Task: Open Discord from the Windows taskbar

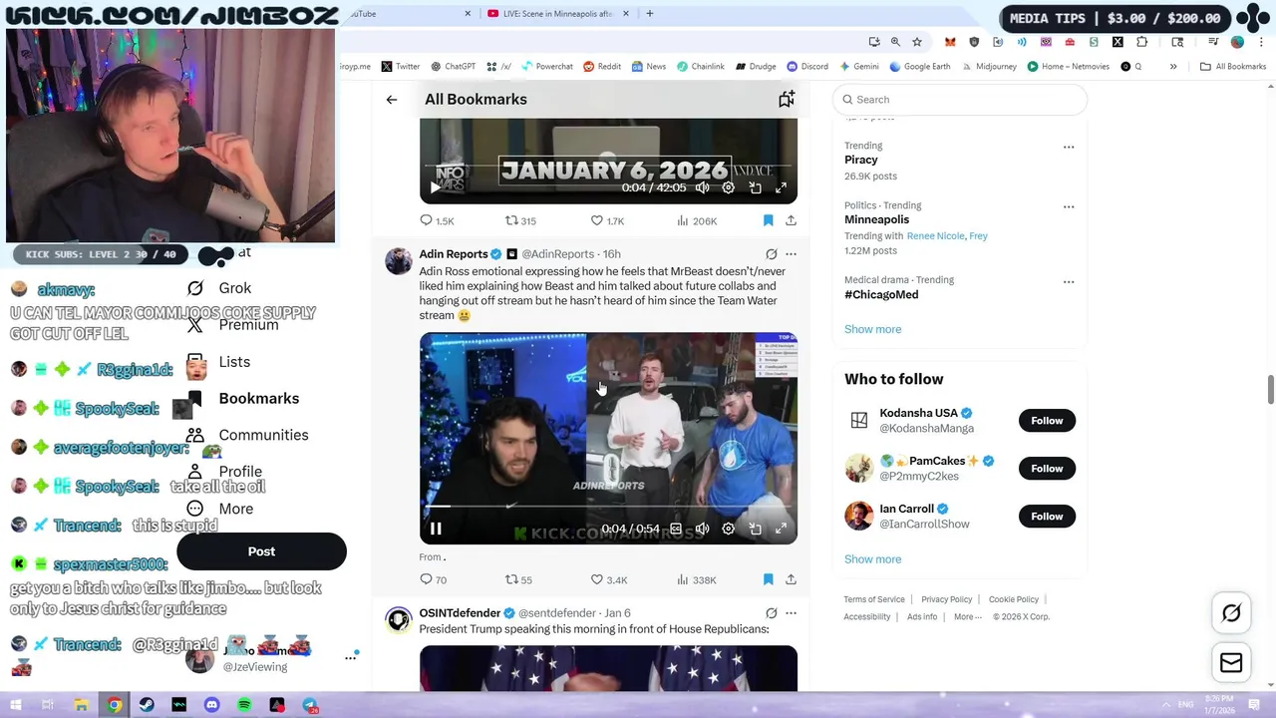Action: [211, 705]
